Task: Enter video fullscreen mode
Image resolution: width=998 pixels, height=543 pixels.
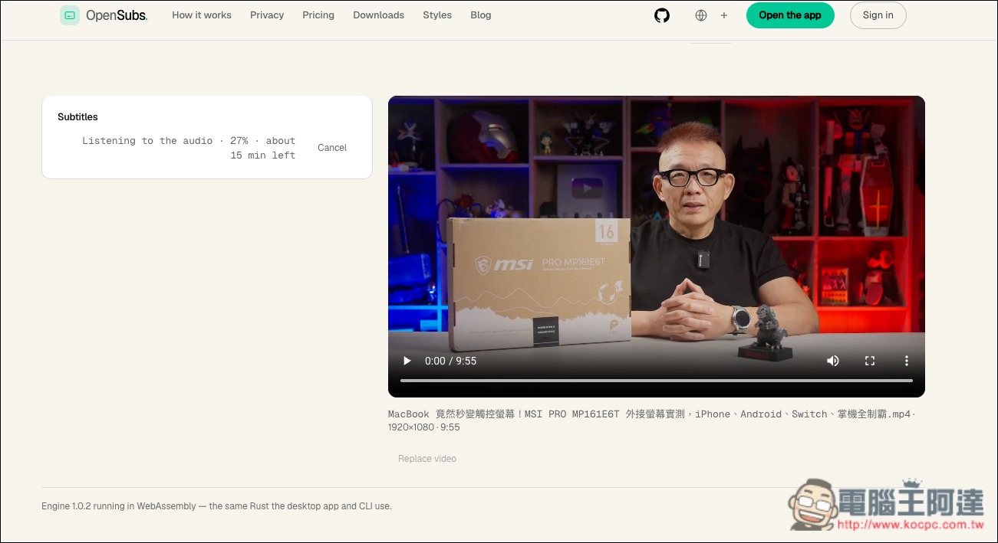Action: pos(870,361)
